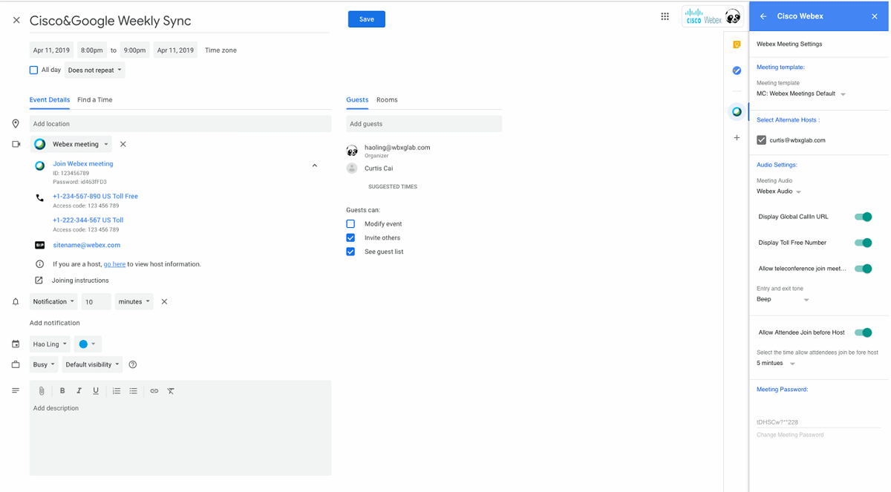Remove formatting in the description toolbar
891x492 pixels.
(x=171, y=390)
